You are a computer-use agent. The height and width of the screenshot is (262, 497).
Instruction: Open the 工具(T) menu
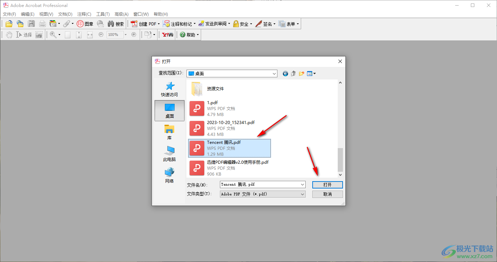click(x=103, y=14)
